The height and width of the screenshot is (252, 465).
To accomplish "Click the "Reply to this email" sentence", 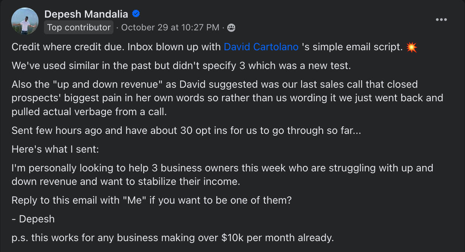I will tap(152, 200).
